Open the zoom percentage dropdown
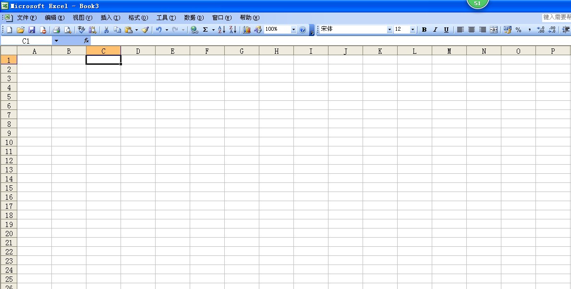This screenshot has width=571, height=289. [x=293, y=30]
